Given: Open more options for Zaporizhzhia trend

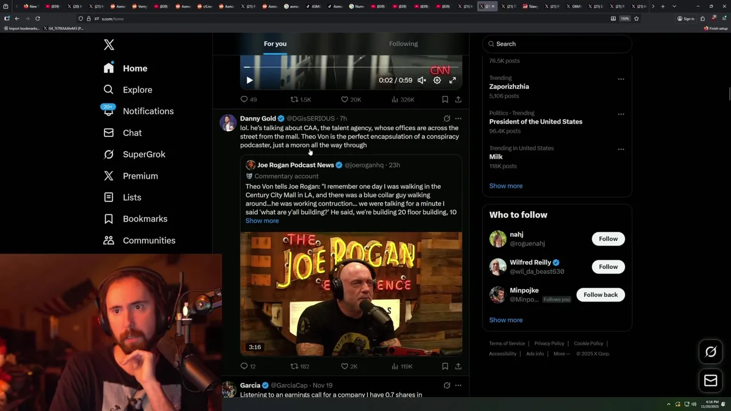Looking at the screenshot, I should (621, 79).
